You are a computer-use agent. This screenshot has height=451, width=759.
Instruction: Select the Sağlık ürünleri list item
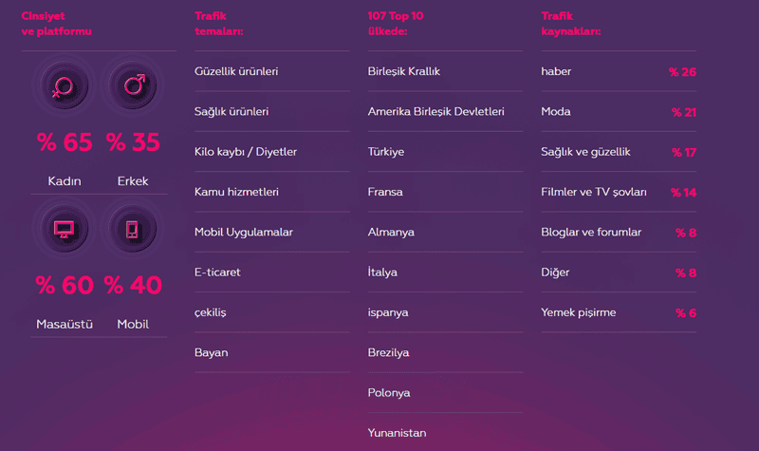231,111
